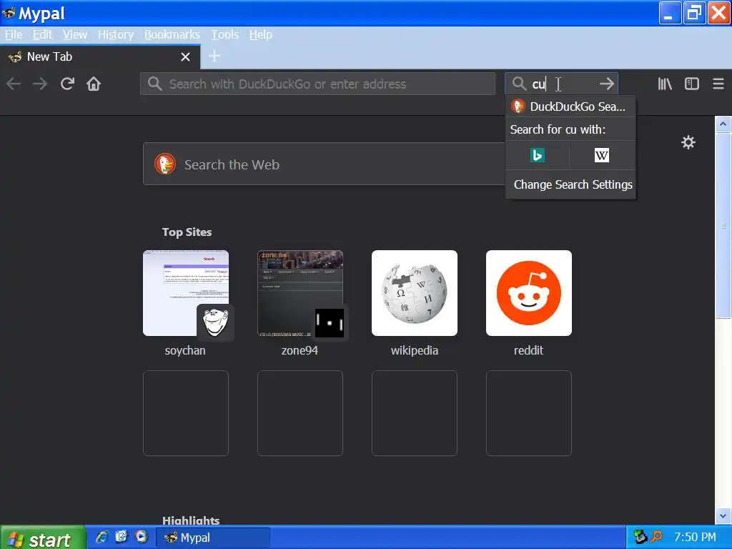The height and width of the screenshot is (549, 732).
Task: Submit search with the go arrow
Action: coord(606,84)
